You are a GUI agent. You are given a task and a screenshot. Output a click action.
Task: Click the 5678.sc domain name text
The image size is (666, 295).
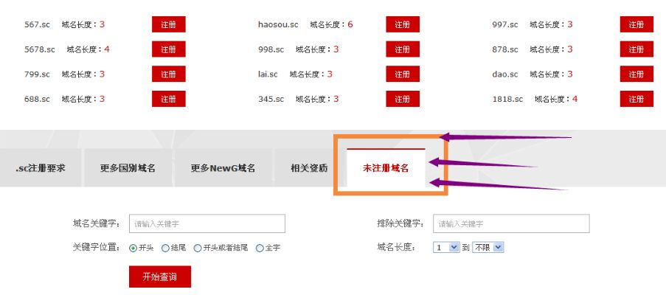click(40, 49)
